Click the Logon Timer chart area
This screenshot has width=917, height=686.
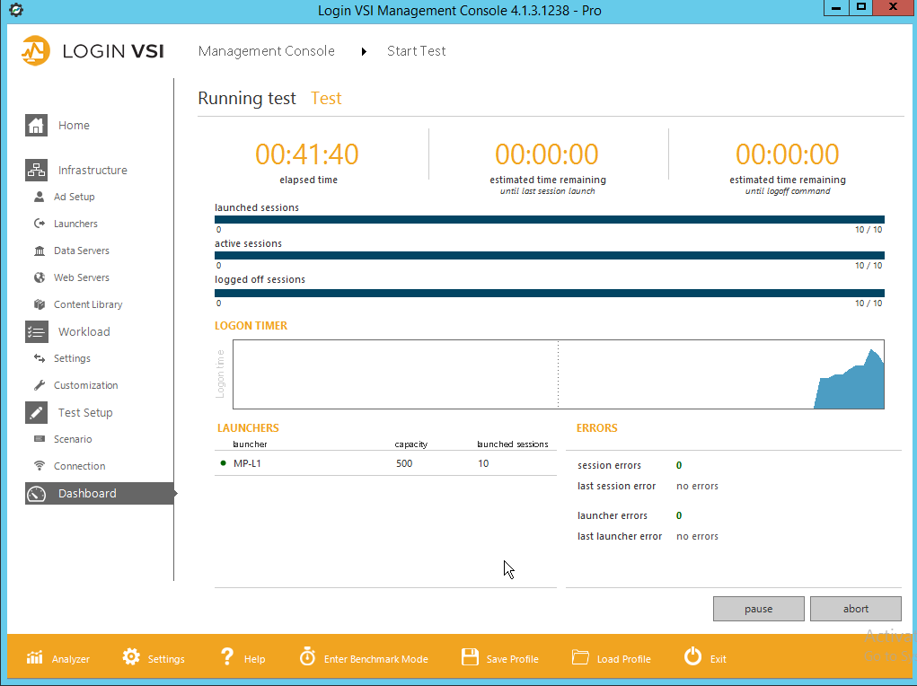(559, 374)
